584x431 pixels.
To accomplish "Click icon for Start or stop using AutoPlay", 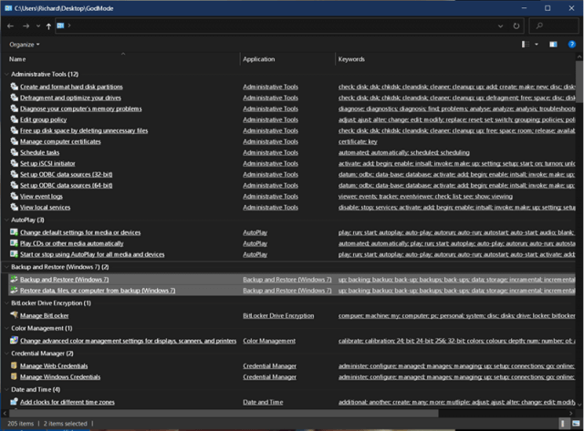I will coord(15,254).
